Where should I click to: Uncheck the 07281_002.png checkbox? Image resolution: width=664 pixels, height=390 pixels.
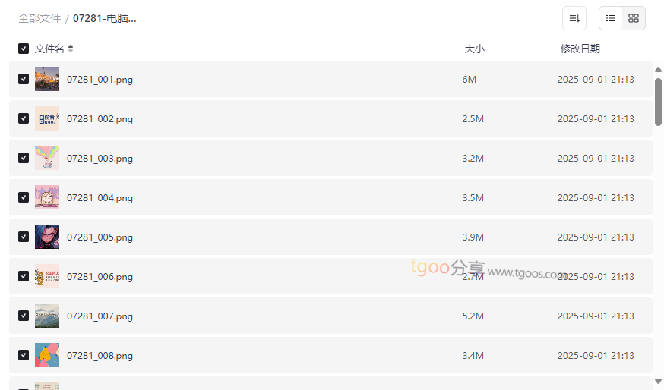pyautogui.click(x=24, y=118)
